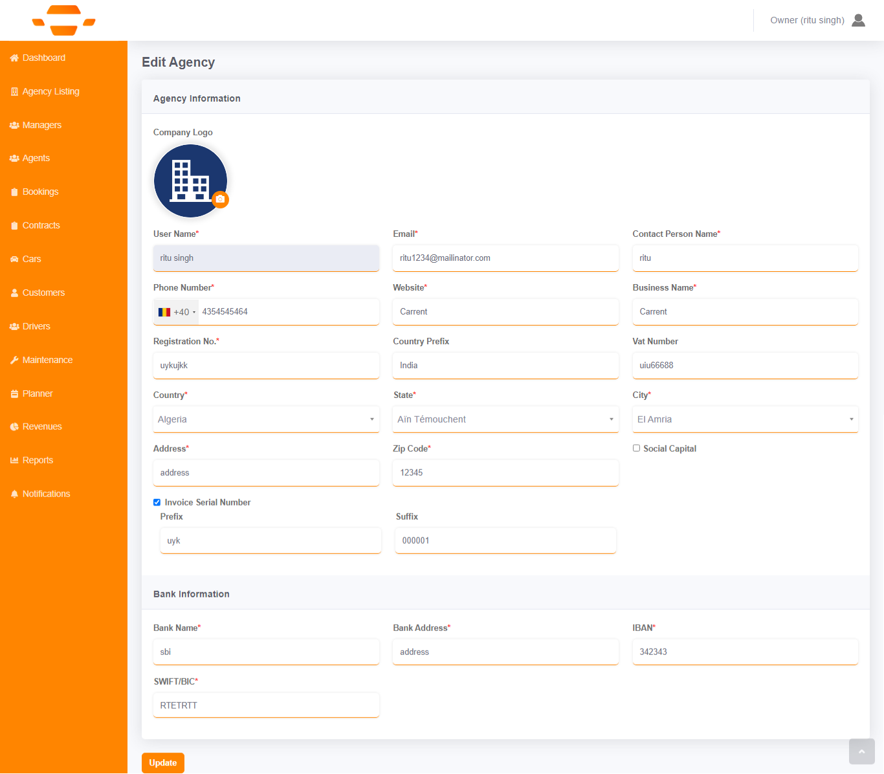Screen dimensions: 884x774
Task: Open the phone country code flag selector
Action: point(176,312)
